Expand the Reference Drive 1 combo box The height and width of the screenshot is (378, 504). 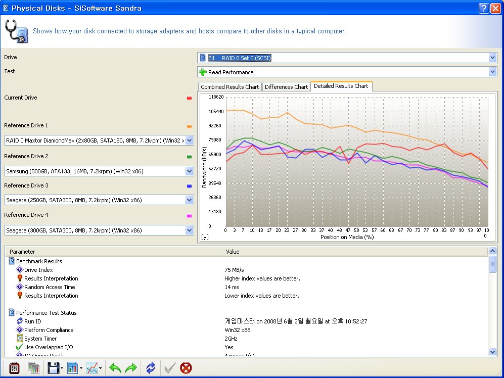pos(190,140)
